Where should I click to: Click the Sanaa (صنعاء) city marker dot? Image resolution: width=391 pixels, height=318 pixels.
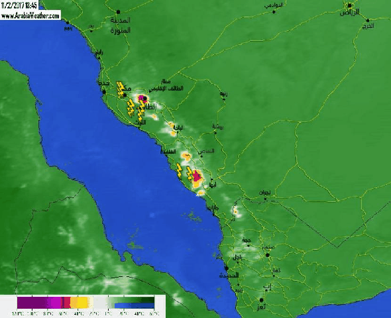268,255
